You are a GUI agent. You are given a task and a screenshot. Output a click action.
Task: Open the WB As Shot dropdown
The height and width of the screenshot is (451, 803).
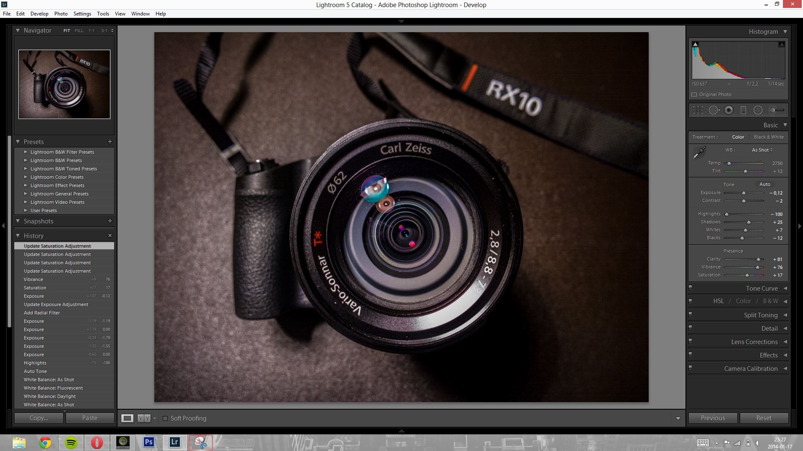coord(762,150)
